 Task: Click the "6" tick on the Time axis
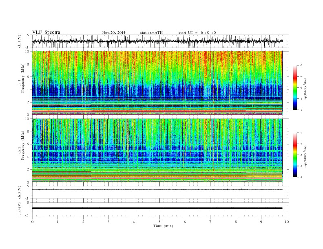[185, 222]
